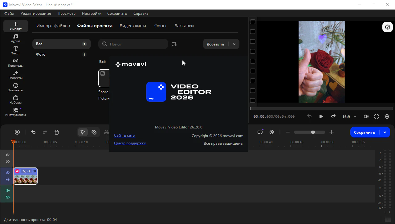395x224 pixels.
Task: Click the crown badge on the timeline clip
Action: [x=17, y=171]
